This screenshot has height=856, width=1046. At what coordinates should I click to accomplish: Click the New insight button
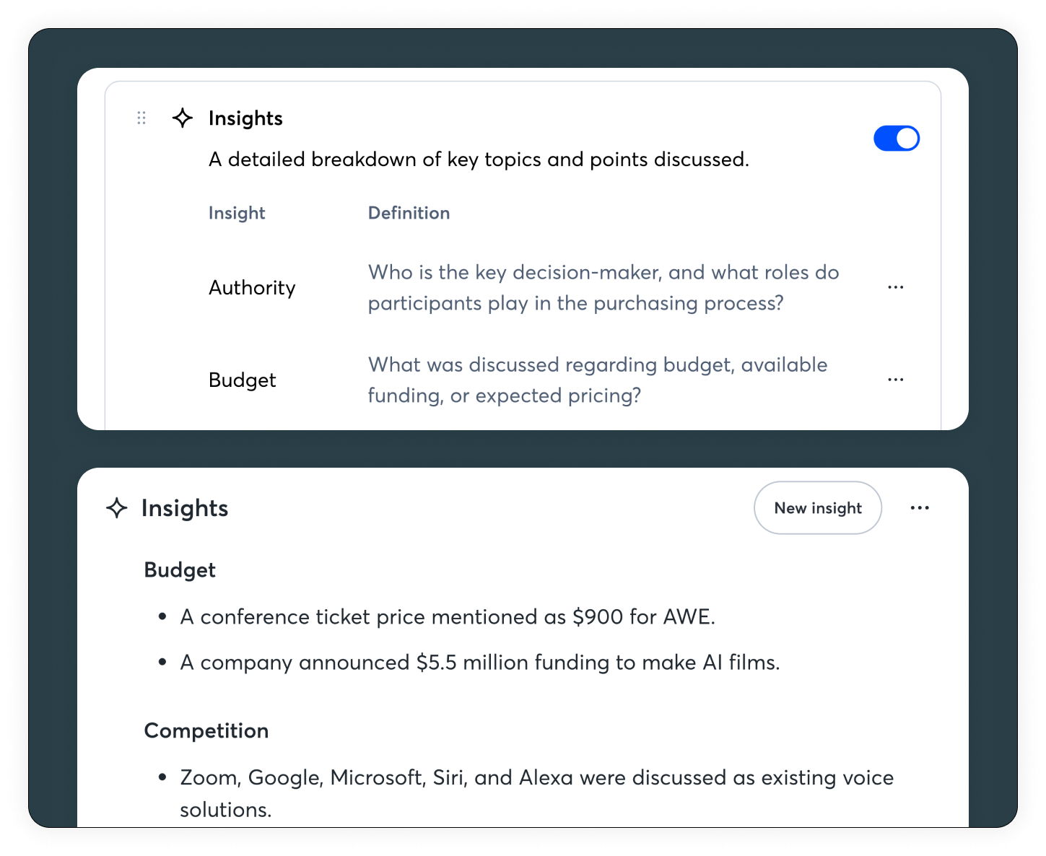pos(817,508)
